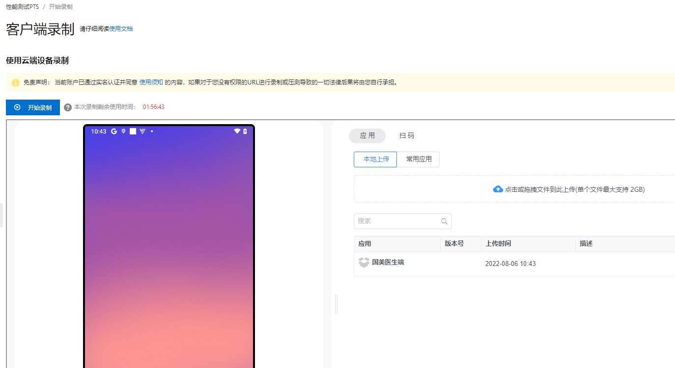Click the Wi-Fi icon in phone status bar

coord(237,131)
